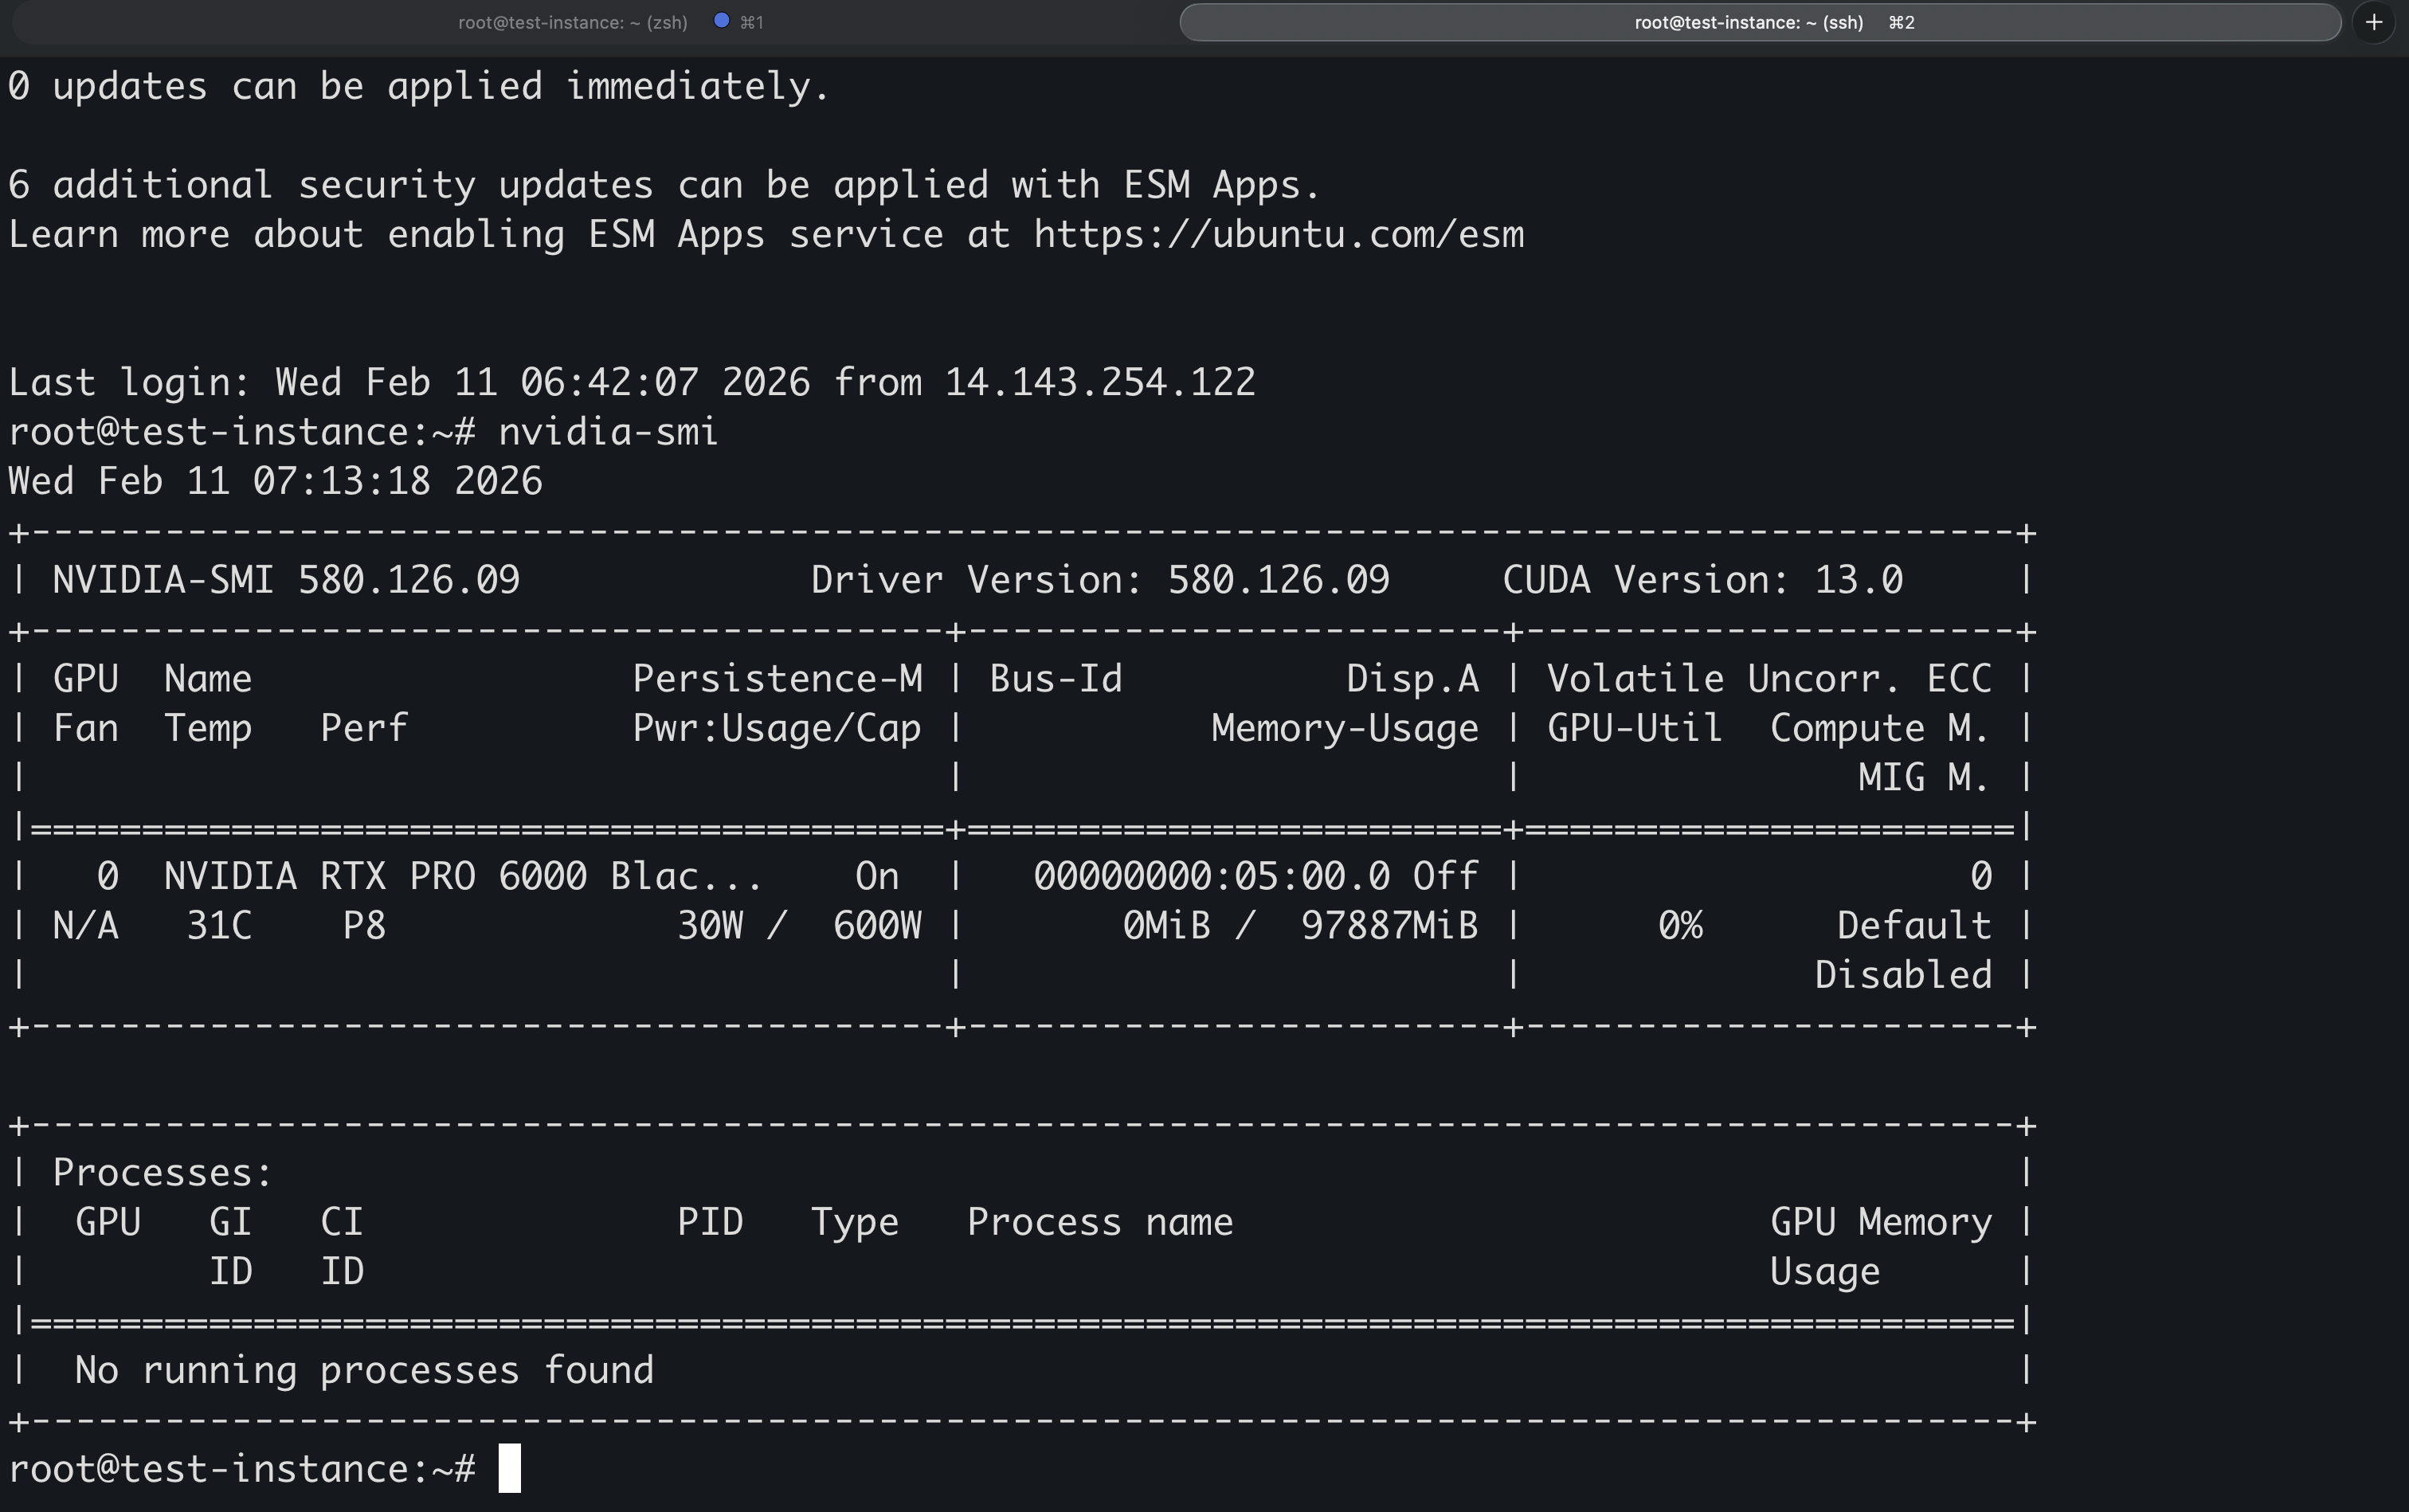Click the Memory-Usage column header

(1345, 728)
